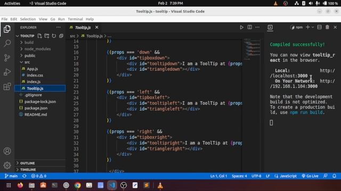Add a new terminal
The width and height of the screenshot is (341, 191).
[x=307, y=27]
